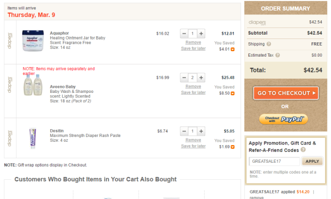Increase Aquaphor quantity with plus button
Viewport: 331px width, 199px height.
tap(201, 34)
